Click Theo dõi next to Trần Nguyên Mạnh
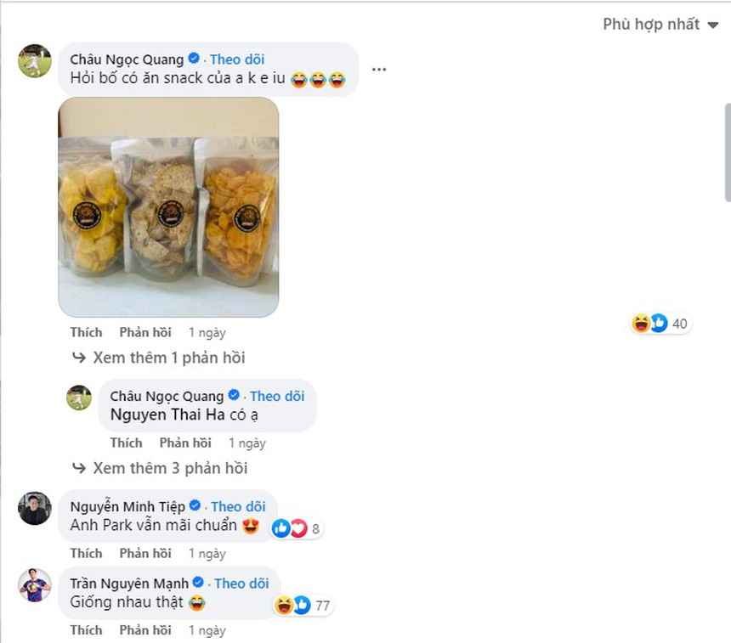Viewport: 731px width, 643px height. pyautogui.click(x=241, y=583)
